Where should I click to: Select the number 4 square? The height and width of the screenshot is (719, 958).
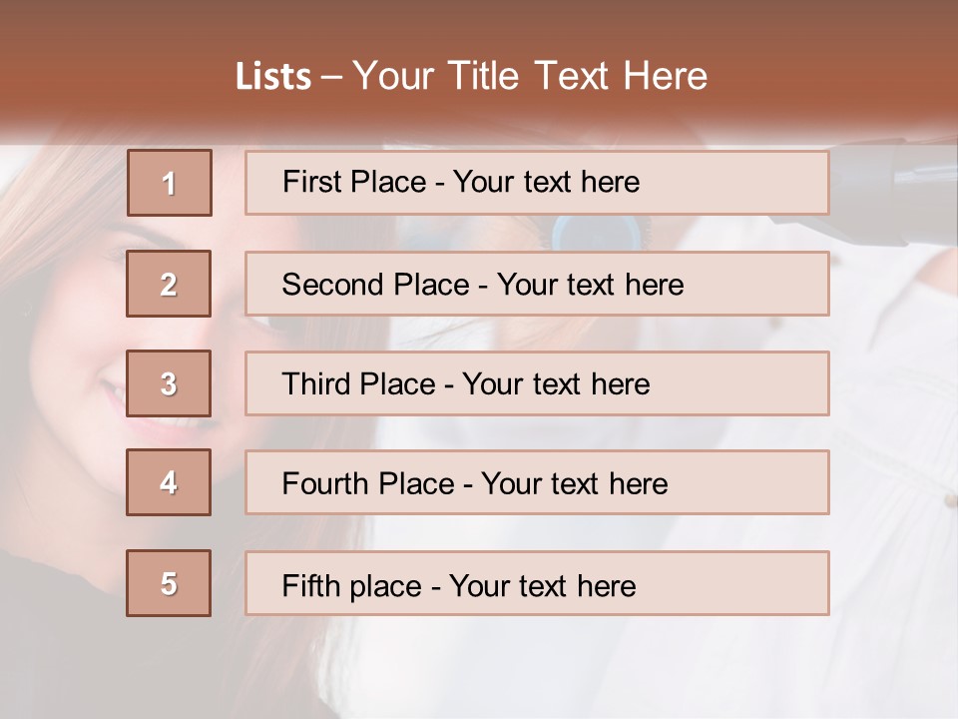point(169,482)
